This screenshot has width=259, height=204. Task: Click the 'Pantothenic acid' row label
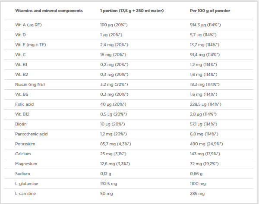tap(31, 134)
